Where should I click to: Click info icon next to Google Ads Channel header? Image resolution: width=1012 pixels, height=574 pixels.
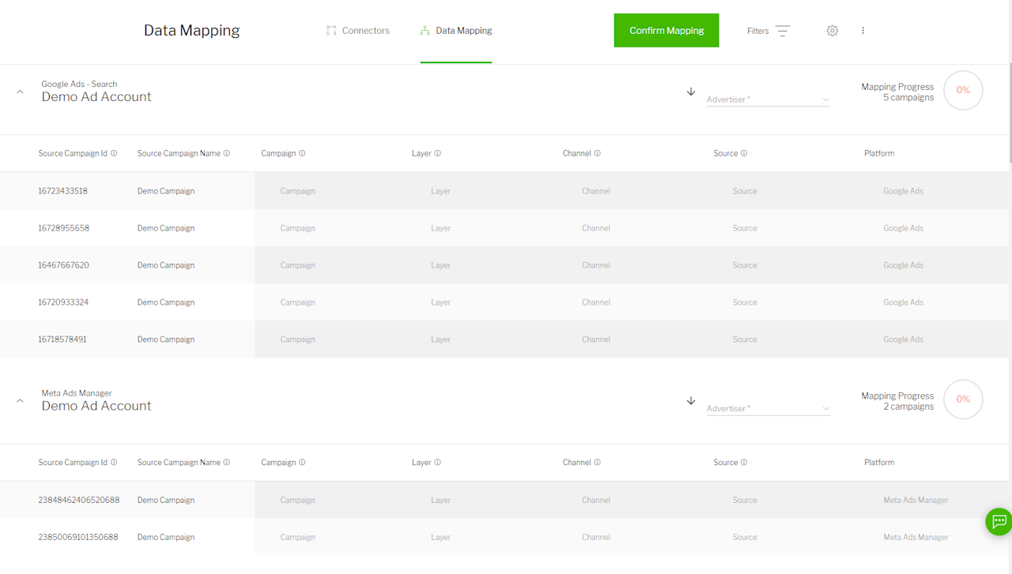pyautogui.click(x=597, y=153)
